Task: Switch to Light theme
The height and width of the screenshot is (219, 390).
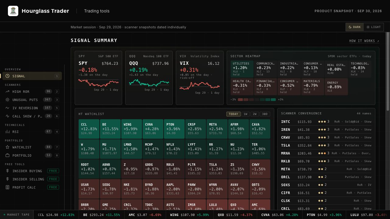Action: click(x=374, y=27)
